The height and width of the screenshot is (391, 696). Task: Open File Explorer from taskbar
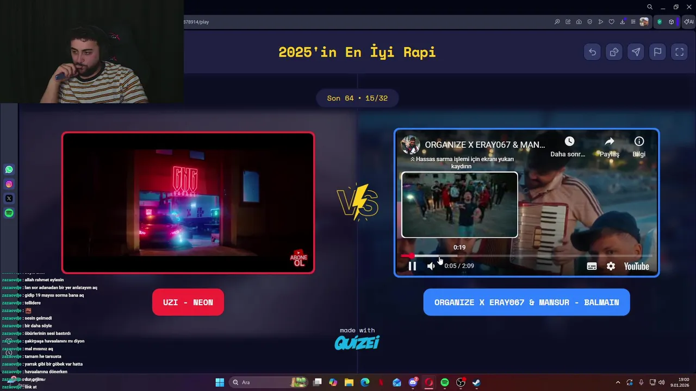pos(349,382)
